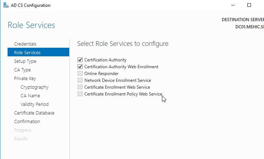Open the Confirmation step
264x159 pixels.
pos(27,121)
